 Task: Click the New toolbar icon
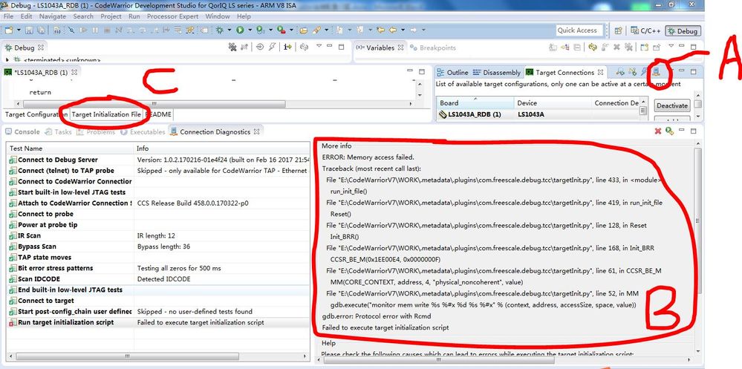pos(8,30)
